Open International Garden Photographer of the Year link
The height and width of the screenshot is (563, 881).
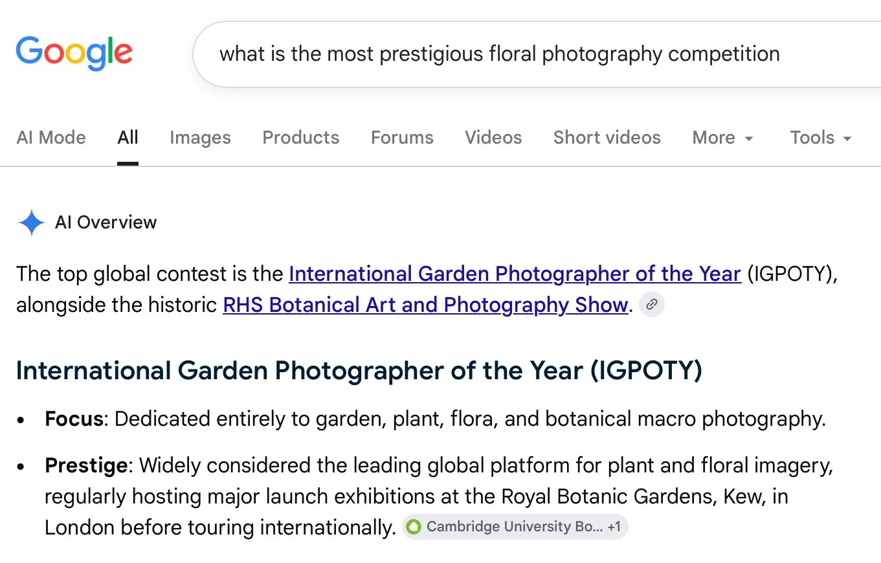[515, 274]
